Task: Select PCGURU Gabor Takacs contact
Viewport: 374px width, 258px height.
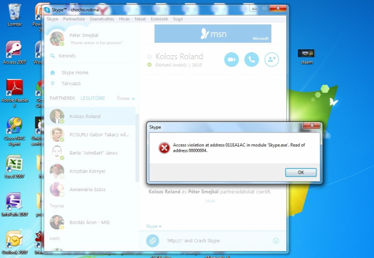Action: 90,135
